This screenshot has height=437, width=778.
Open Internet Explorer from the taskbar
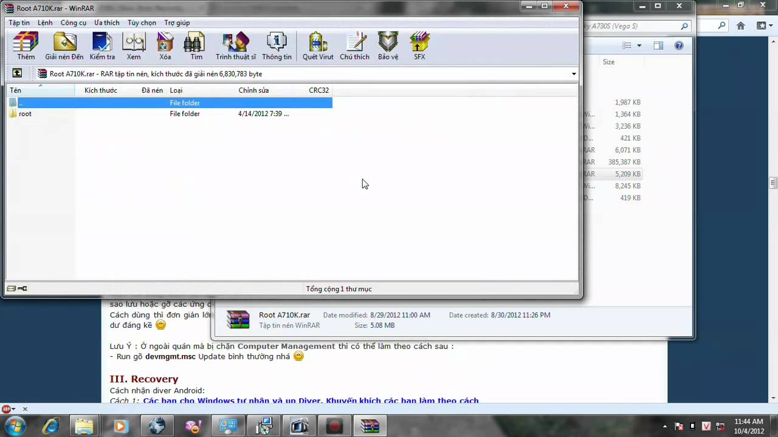[50, 426]
